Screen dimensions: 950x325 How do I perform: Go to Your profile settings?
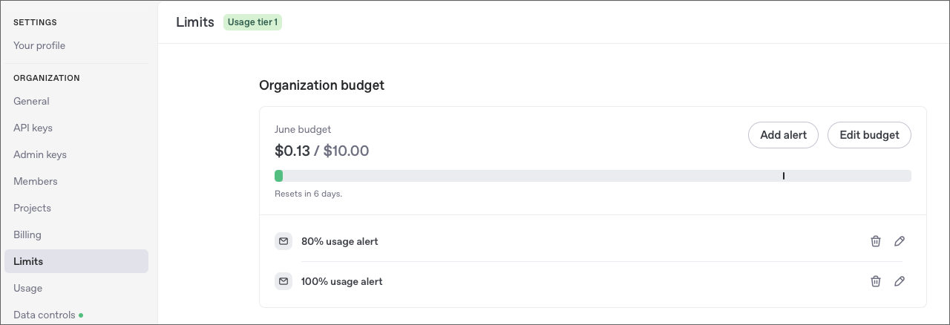tap(39, 45)
